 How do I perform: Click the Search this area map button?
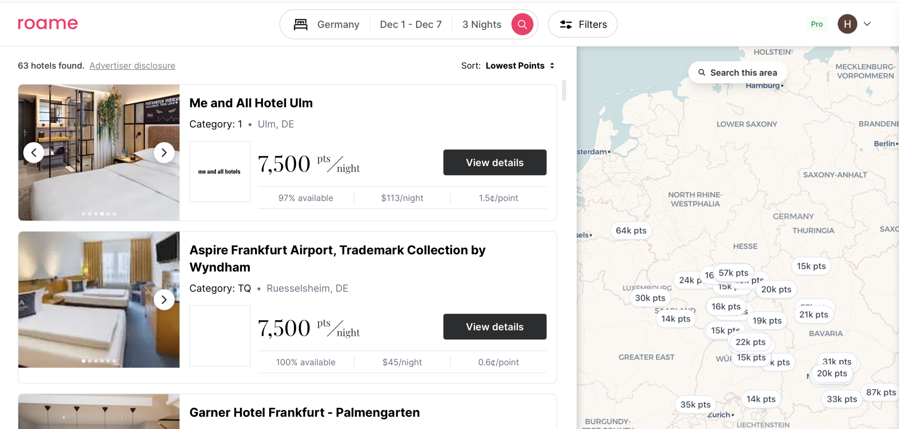737,73
